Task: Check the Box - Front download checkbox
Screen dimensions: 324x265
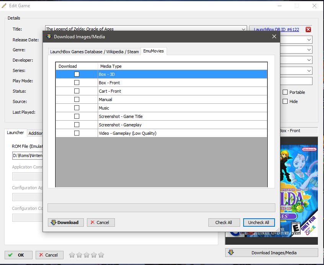Action: (x=77, y=83)
